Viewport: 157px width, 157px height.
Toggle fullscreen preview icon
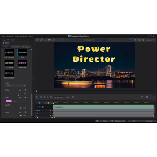click(x=73, y=97)
